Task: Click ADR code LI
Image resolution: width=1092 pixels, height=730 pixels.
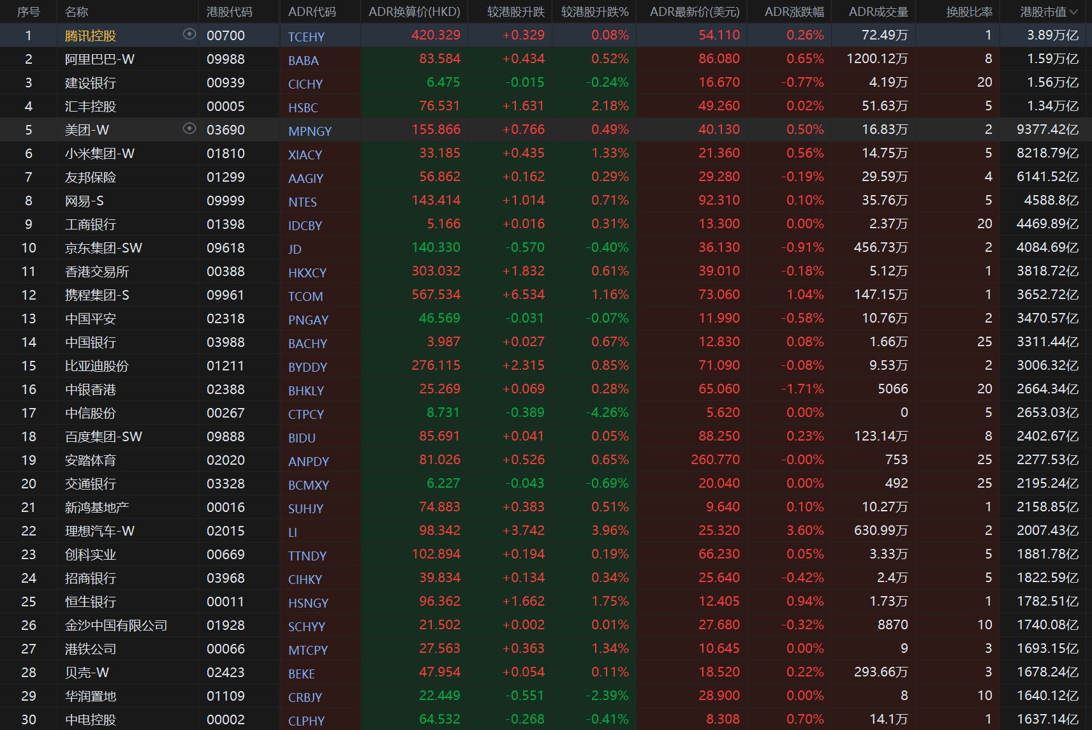Action: point(293,532)
